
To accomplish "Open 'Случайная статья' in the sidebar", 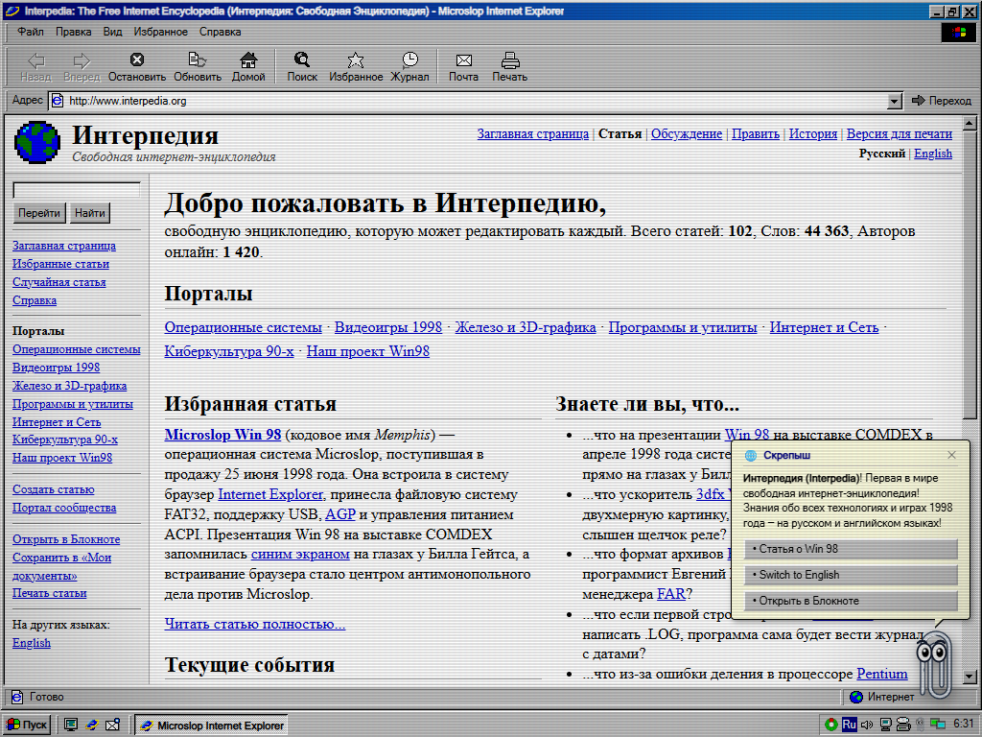I will tap(58, 282).
